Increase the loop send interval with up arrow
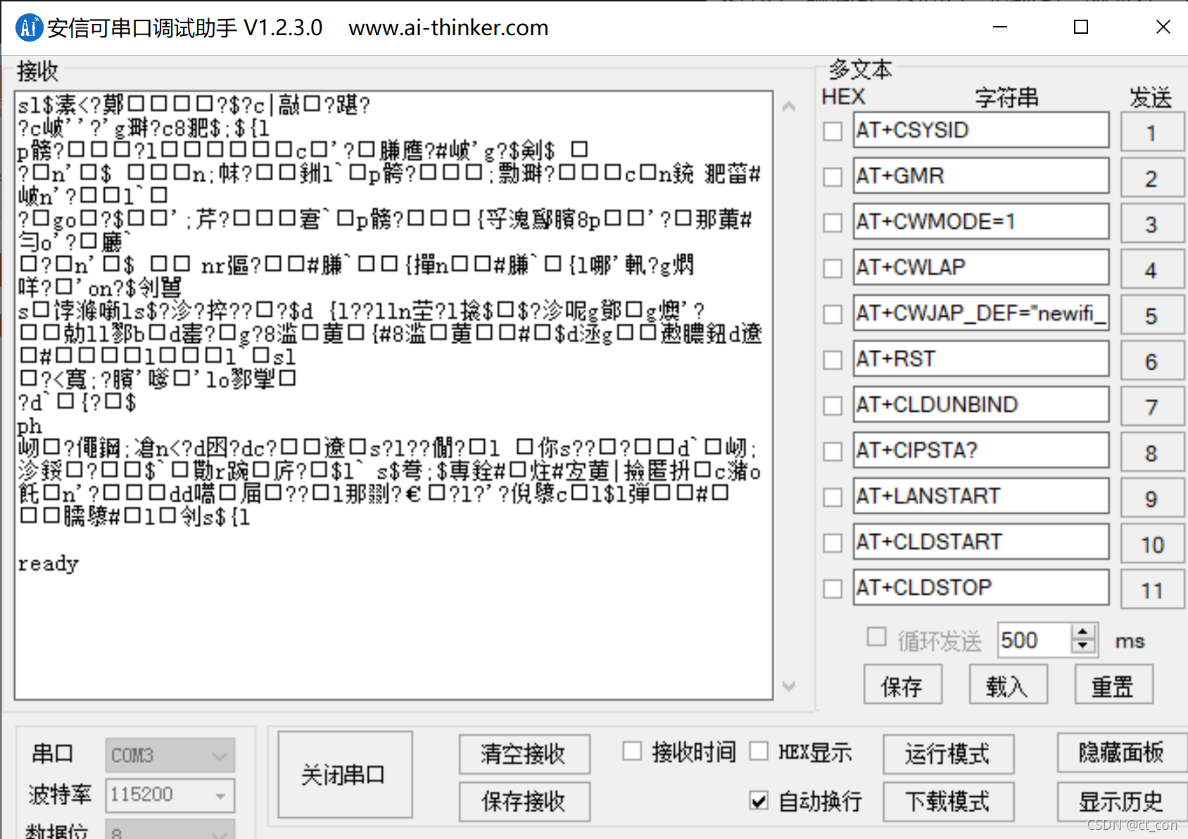Image resolution: width=1188 pixels, height=839 pixels. tap(1084, 632)
